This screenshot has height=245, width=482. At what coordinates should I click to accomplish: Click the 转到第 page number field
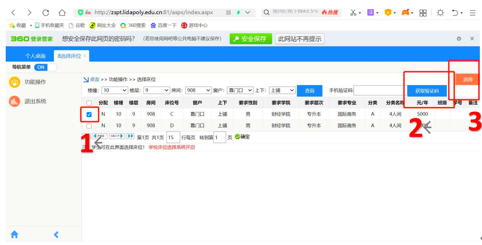pyautogui.click(x=220, y=137)
